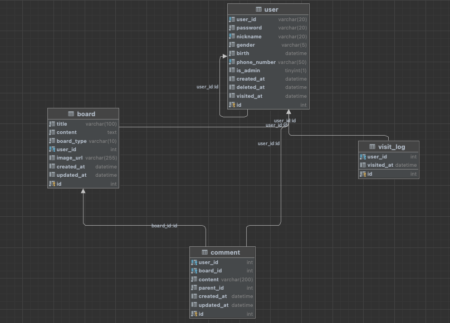Select the user table visited_at column
Image resolution: width=450 pixels, height=323 pixels.
268,96
